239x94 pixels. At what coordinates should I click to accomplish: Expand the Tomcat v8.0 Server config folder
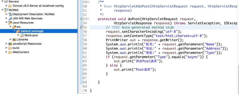pyautogui.click(x=6, y=6)
